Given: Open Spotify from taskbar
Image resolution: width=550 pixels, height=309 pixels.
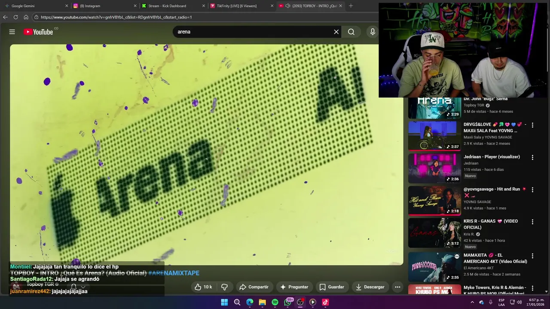Looking at the screenshot, I should point(275,302).
